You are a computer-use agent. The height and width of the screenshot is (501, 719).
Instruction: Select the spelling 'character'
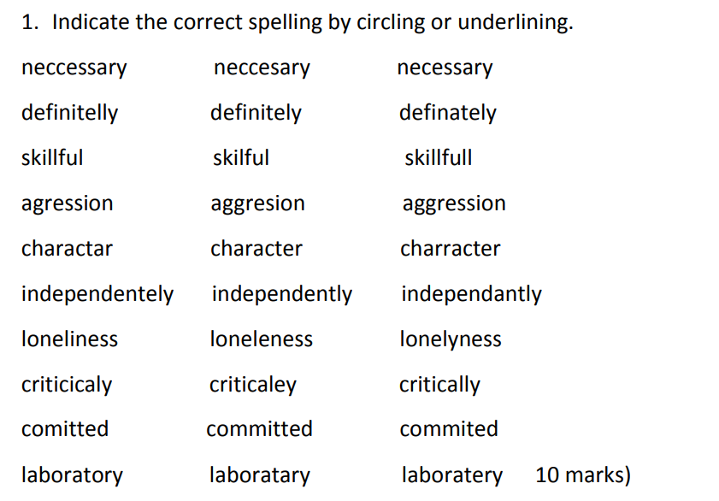256,248
